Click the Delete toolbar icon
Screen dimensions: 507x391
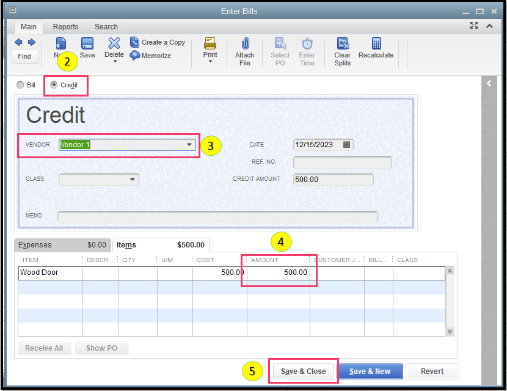114,43
